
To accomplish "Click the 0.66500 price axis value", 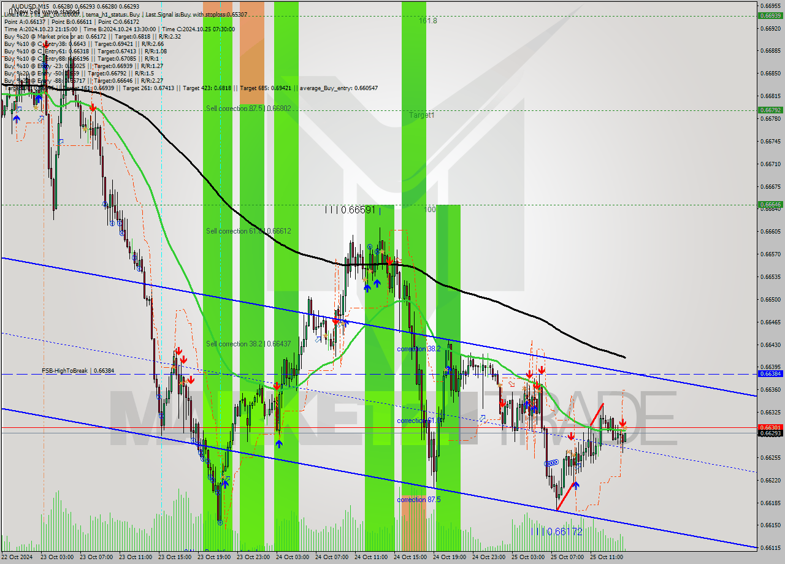I will click(x=770, y=300).
